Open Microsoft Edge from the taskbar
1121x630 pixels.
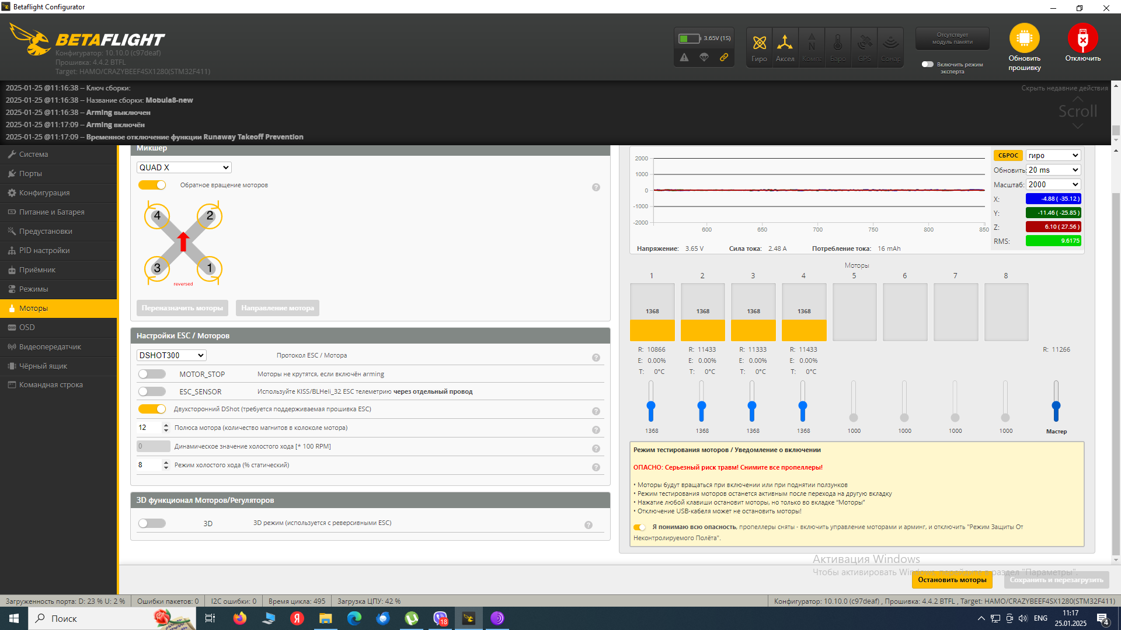(x=354, y=618)
